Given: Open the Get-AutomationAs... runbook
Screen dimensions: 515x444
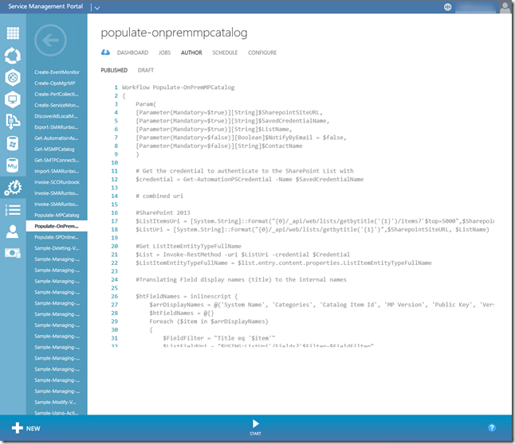Looking at the screenshot, I should [x=56, y=138].
